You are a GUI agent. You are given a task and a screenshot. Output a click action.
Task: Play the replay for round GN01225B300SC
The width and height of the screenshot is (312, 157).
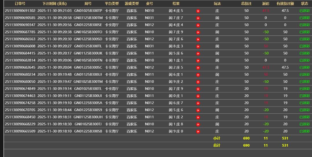[x=198, y=68]
